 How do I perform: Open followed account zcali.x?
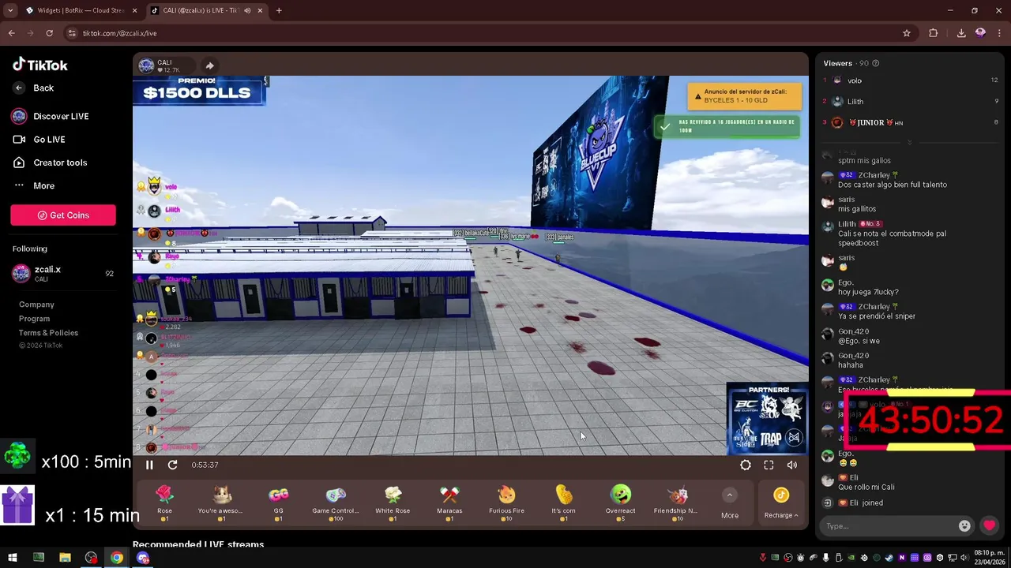click(x=63, y=274)
